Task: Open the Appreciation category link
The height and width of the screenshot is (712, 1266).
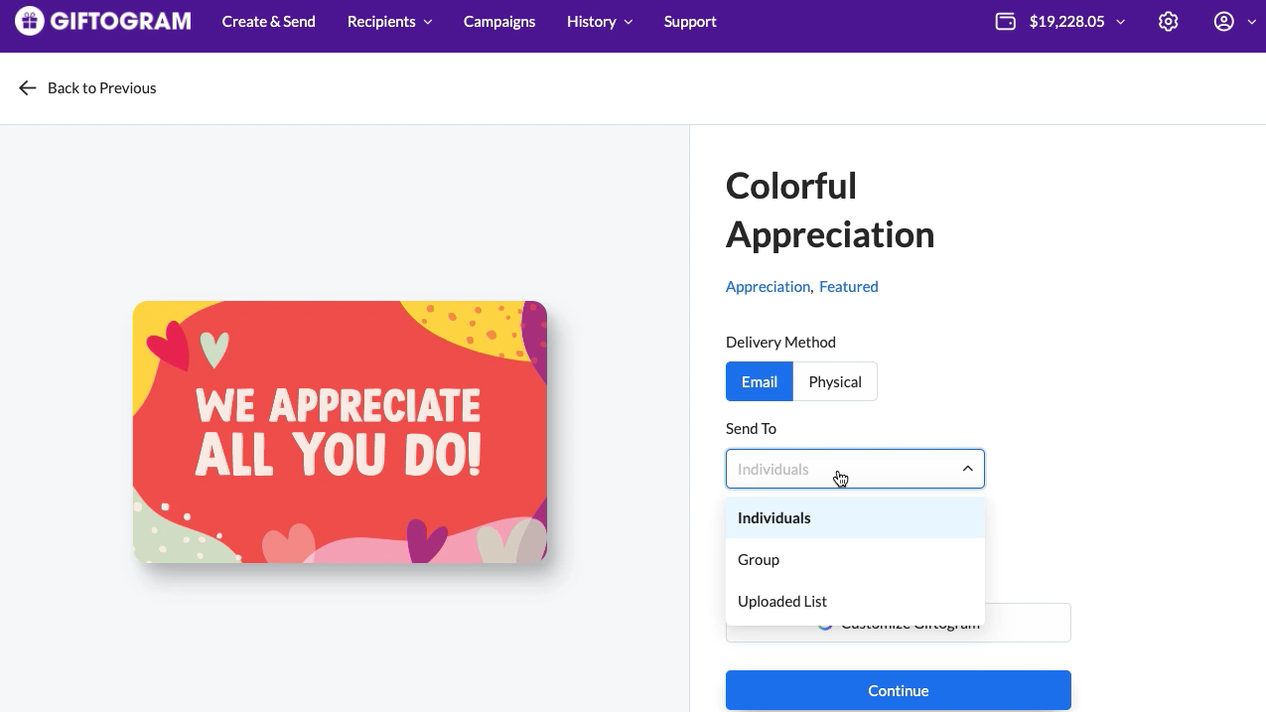Action: click(x=768, y=287)
